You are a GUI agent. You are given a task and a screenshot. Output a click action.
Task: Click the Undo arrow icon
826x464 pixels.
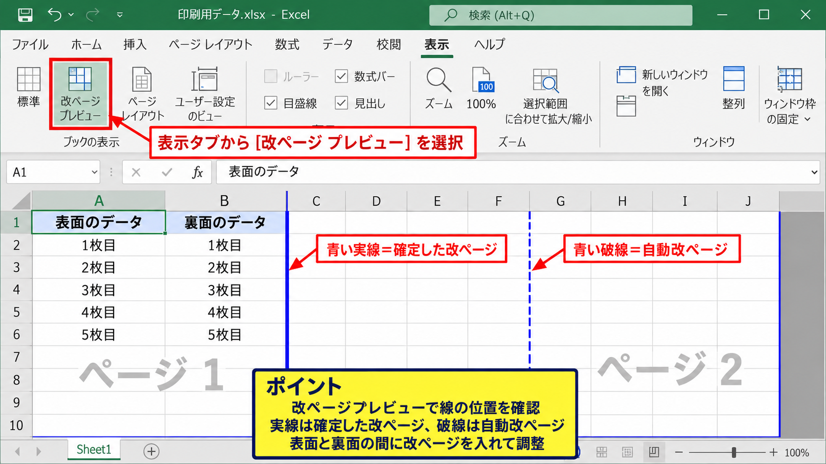pos(54,15)
